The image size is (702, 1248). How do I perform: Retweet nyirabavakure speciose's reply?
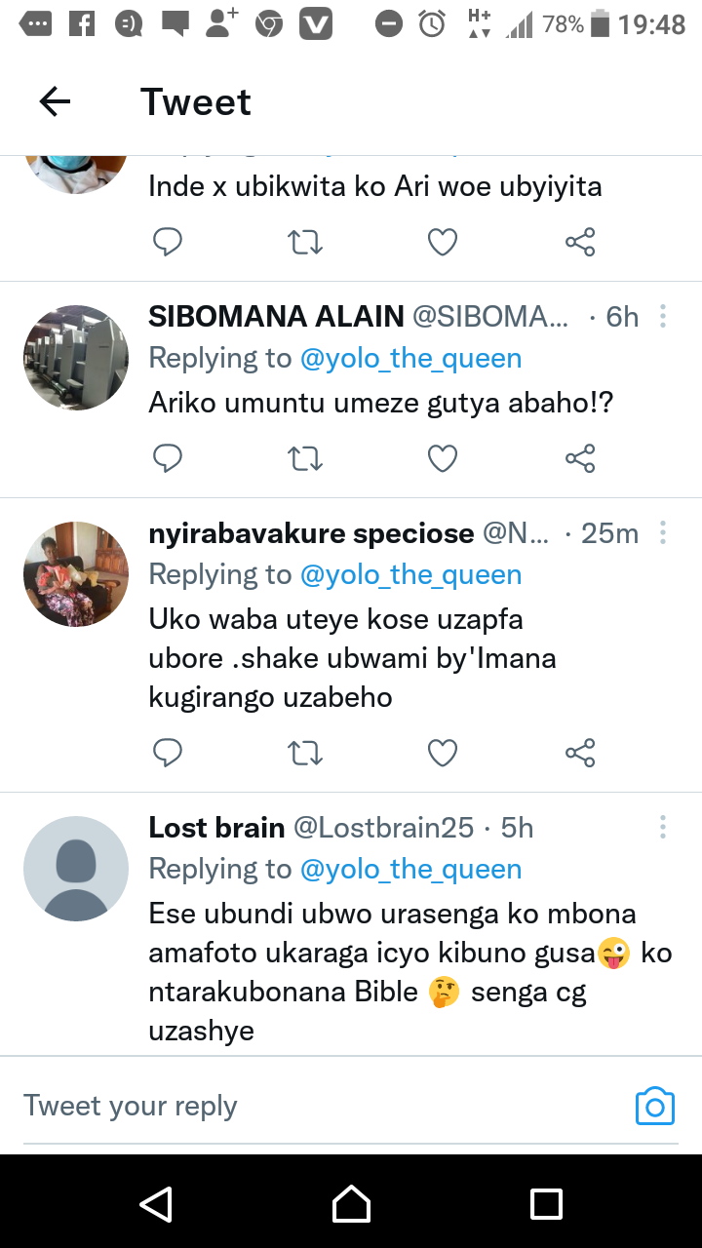(305, 752)
